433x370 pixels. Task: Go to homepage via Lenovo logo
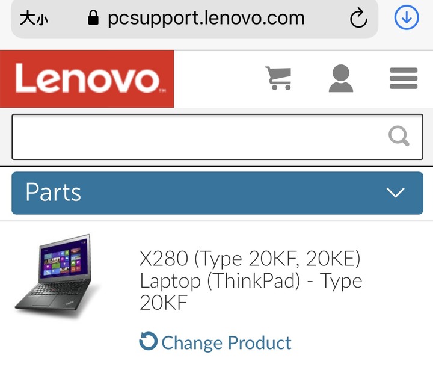(x=87, y=79)
